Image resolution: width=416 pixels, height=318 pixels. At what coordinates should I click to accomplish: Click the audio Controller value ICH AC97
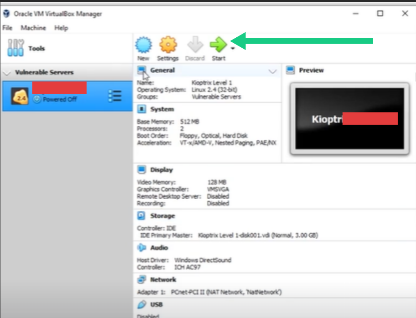pyautogui.click(x=187, y=267)
